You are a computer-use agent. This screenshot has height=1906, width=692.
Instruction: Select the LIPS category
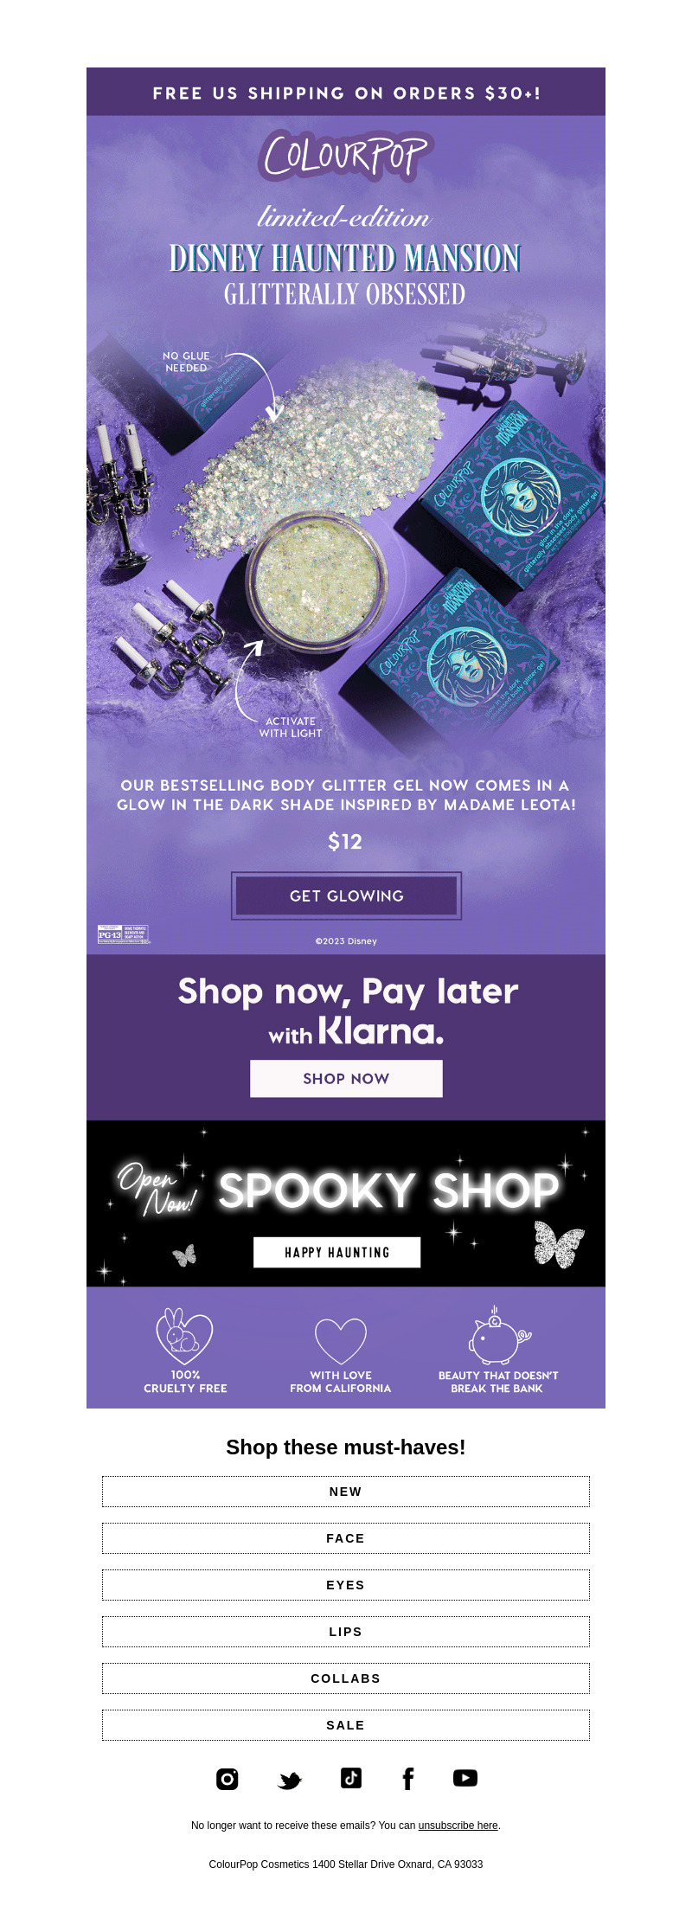tap(346, 1632)
